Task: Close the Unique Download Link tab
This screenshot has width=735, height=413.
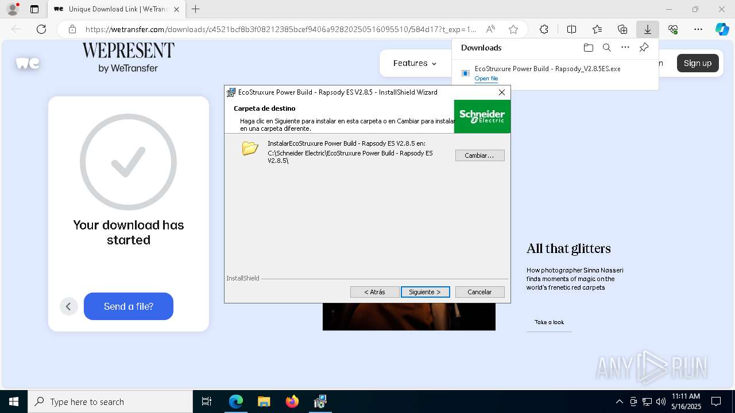Action: point(176,9)
